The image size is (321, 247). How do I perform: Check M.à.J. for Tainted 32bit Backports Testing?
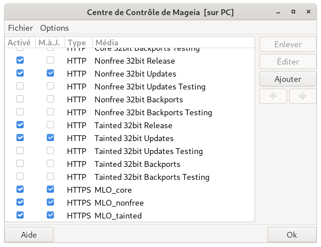(x=50, y=176)
